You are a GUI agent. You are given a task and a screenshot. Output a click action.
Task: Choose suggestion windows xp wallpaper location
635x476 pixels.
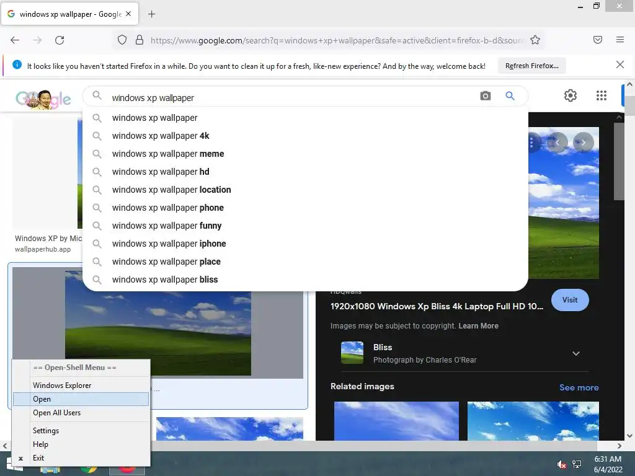(x=304, y=190)
